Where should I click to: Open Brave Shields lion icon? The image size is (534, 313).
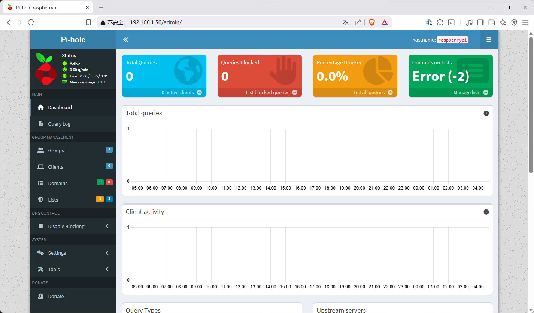point(372,22)
